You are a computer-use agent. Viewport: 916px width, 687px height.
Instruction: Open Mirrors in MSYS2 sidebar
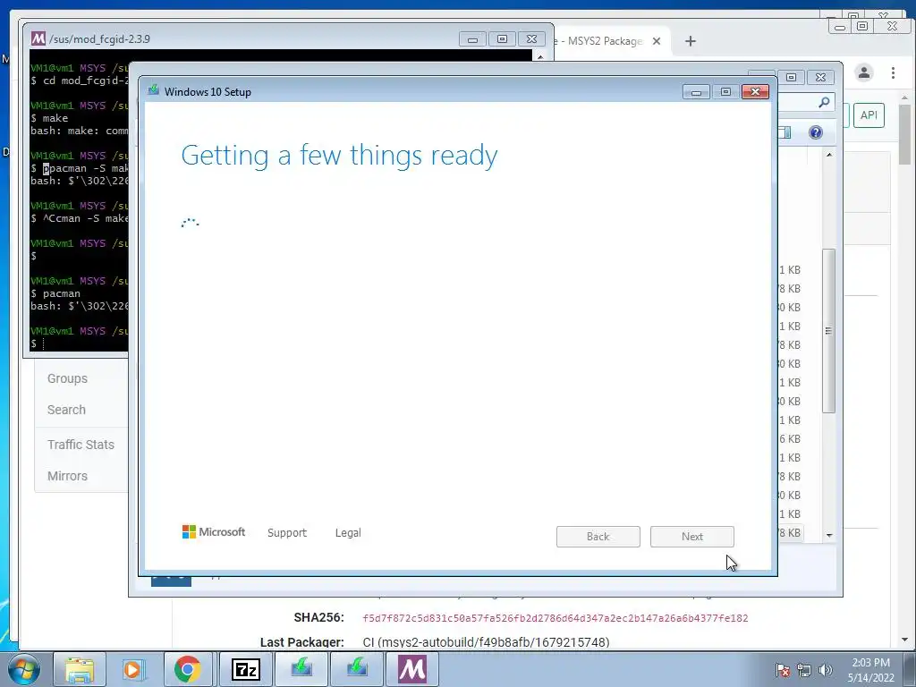pos(67,476)
